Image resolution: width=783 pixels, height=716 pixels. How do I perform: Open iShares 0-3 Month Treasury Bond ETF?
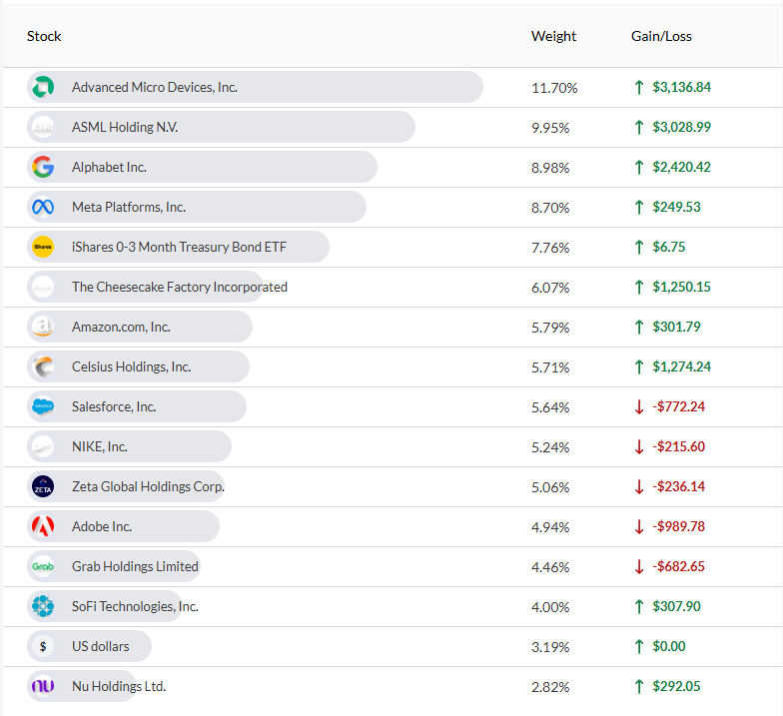point(180,248)
